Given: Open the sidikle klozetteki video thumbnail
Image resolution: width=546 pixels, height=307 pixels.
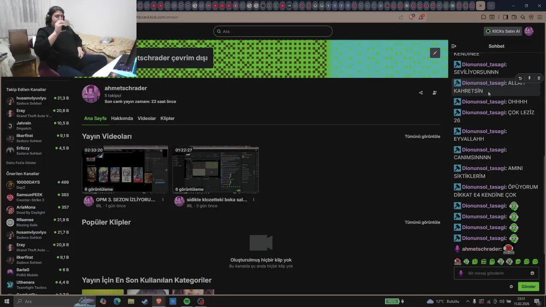Looking at the screenshot, I should [216, 170].
